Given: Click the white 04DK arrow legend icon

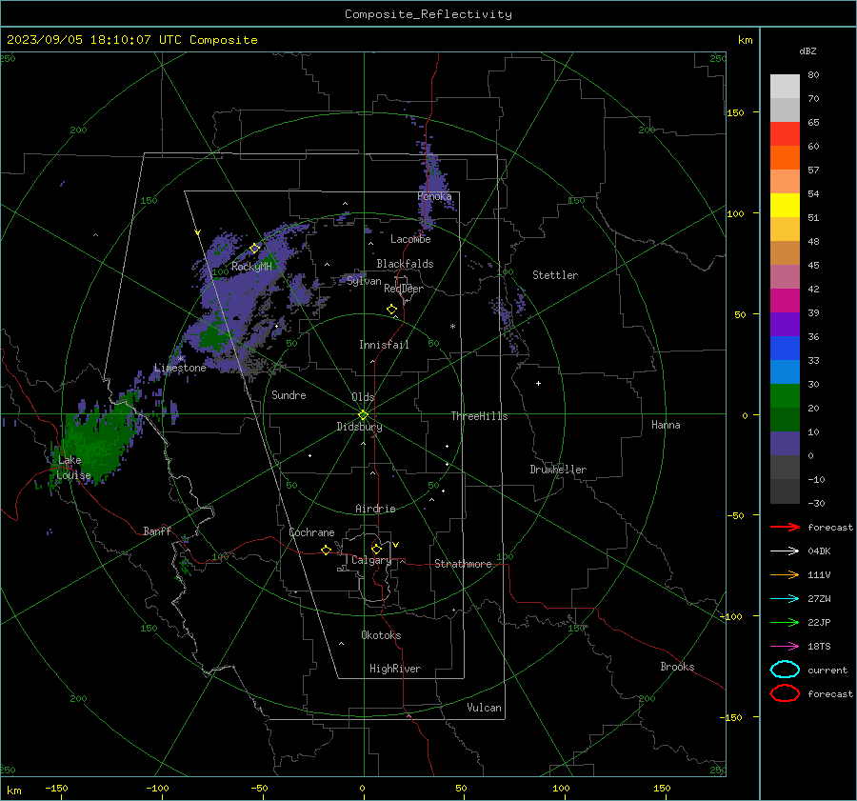Looking at the screenshot, I should (x=785, y=551).
